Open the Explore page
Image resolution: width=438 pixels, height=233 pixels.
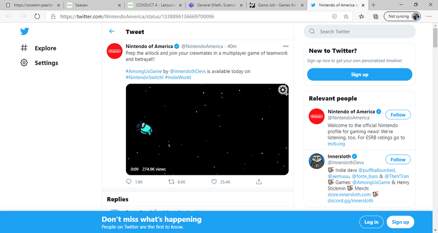[x=45, y=48]
